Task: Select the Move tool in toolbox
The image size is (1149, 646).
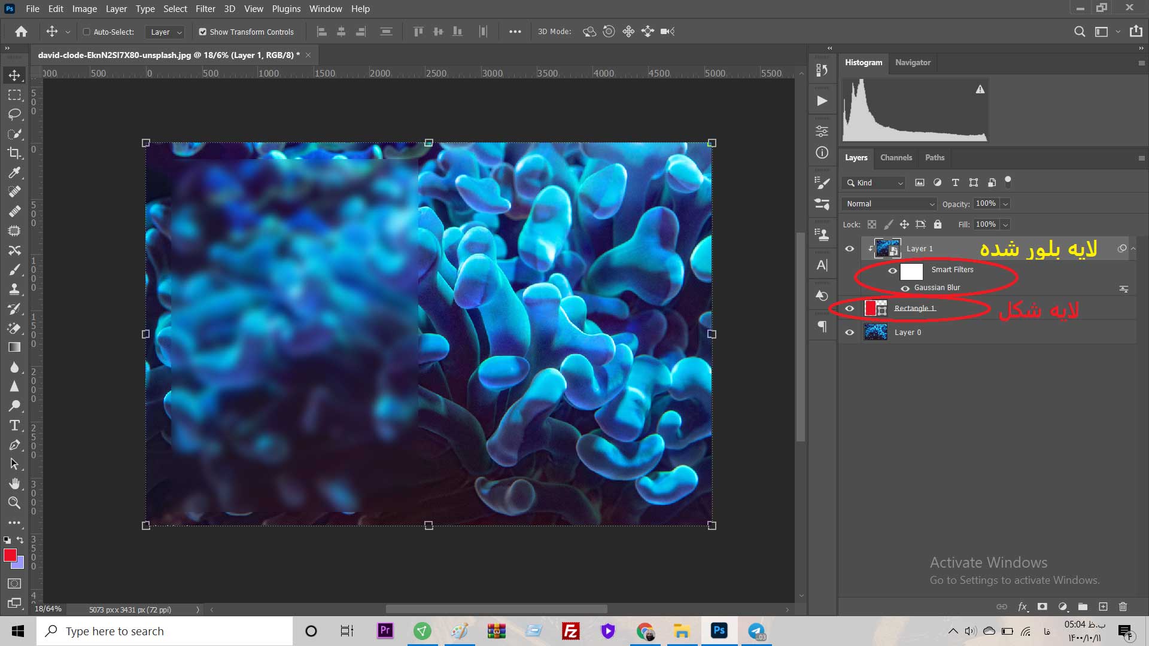Action: (14, 75)
